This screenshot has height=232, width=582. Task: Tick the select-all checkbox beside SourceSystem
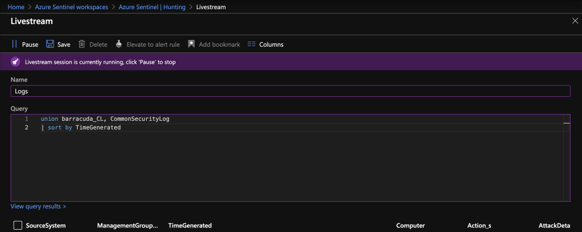tap(18, 225)
